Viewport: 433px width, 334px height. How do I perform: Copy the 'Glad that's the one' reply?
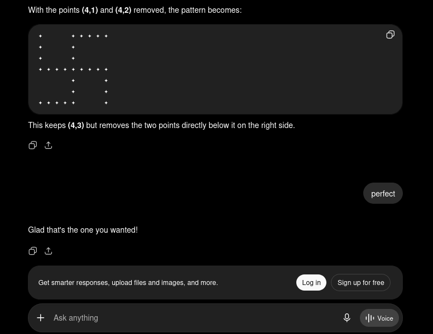click(x=32, y=251)
